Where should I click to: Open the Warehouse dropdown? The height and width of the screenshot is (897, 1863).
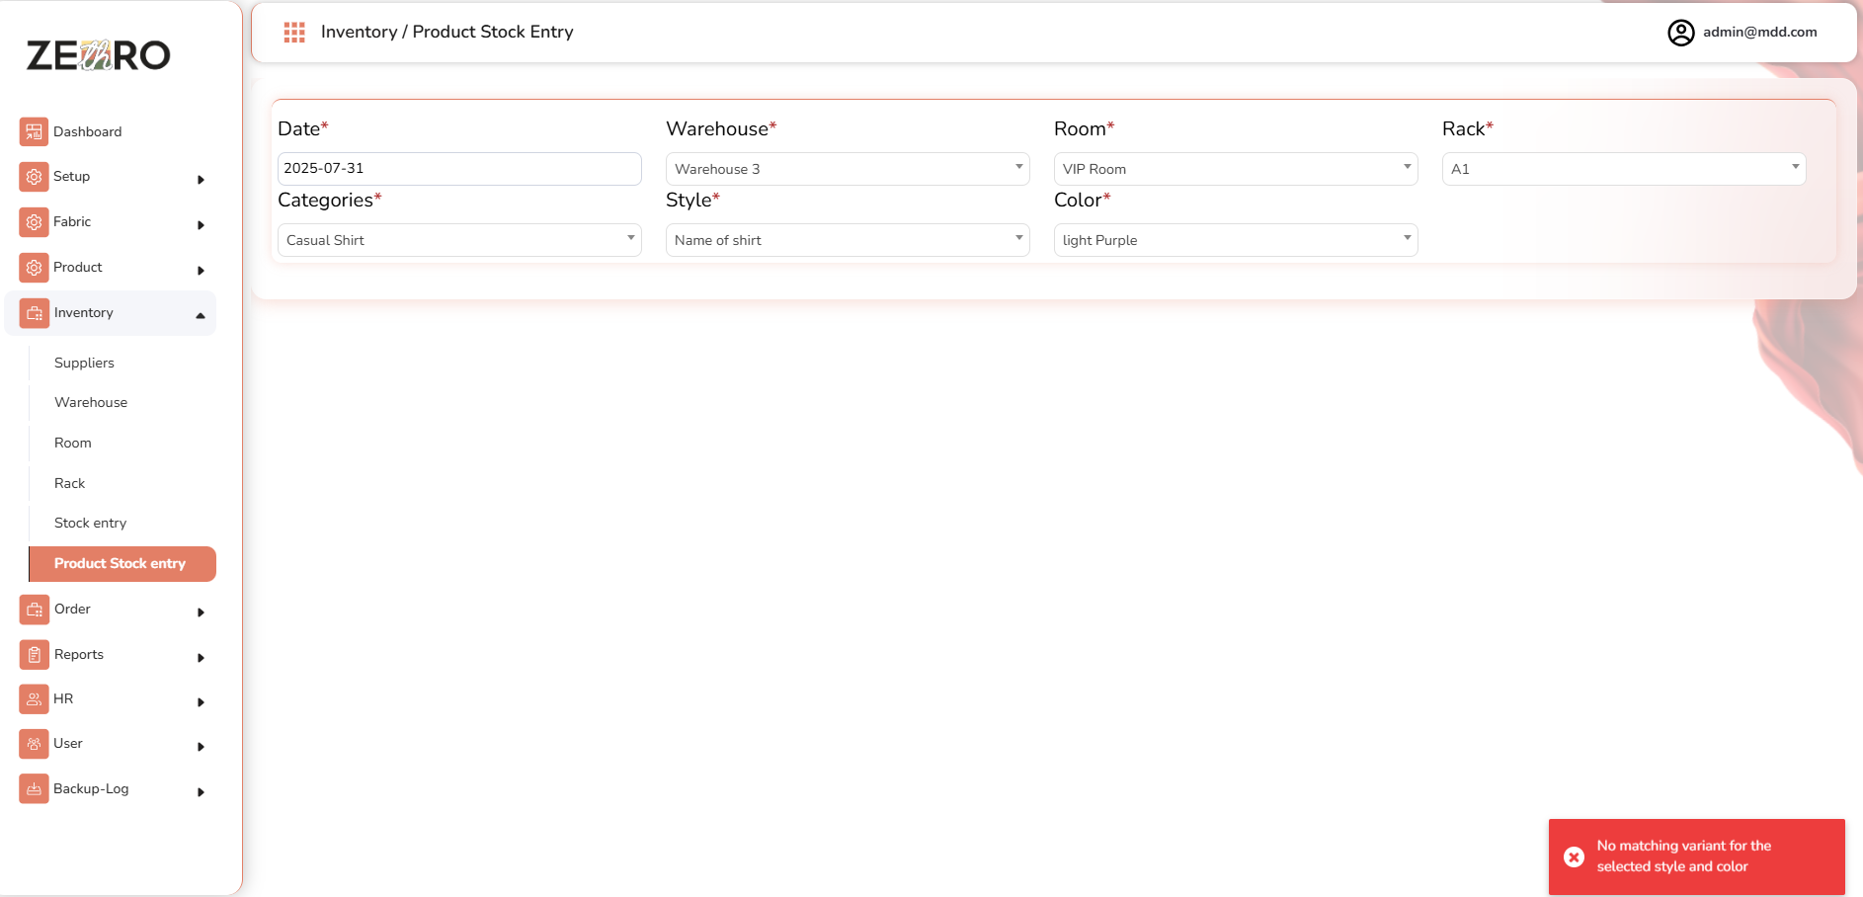coord(847,169)
